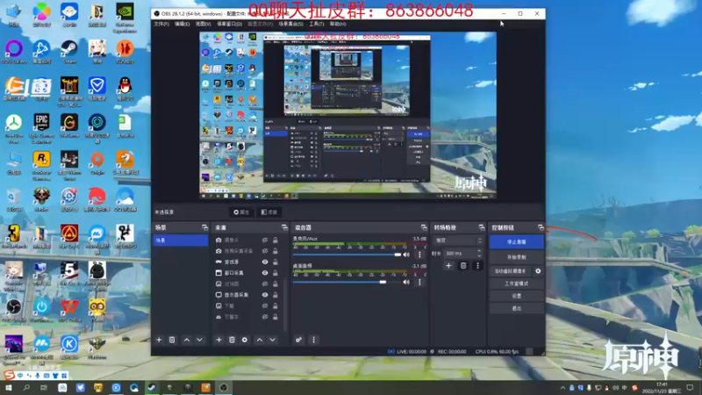Hide the game capture source eye icon

[265, 262]
